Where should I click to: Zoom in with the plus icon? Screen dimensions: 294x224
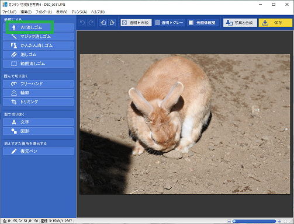coord(279,221)
